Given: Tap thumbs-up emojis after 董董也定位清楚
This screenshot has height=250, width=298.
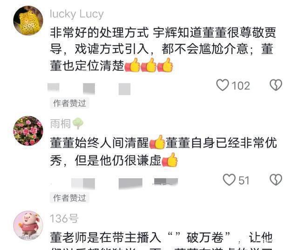Looking at the screenshot, I should pos(149,65).
